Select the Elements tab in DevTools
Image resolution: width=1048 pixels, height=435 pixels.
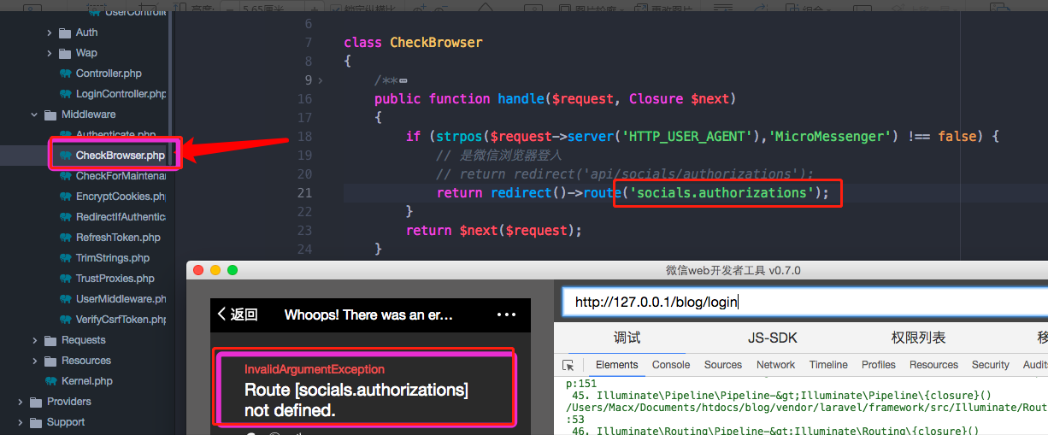617,365
